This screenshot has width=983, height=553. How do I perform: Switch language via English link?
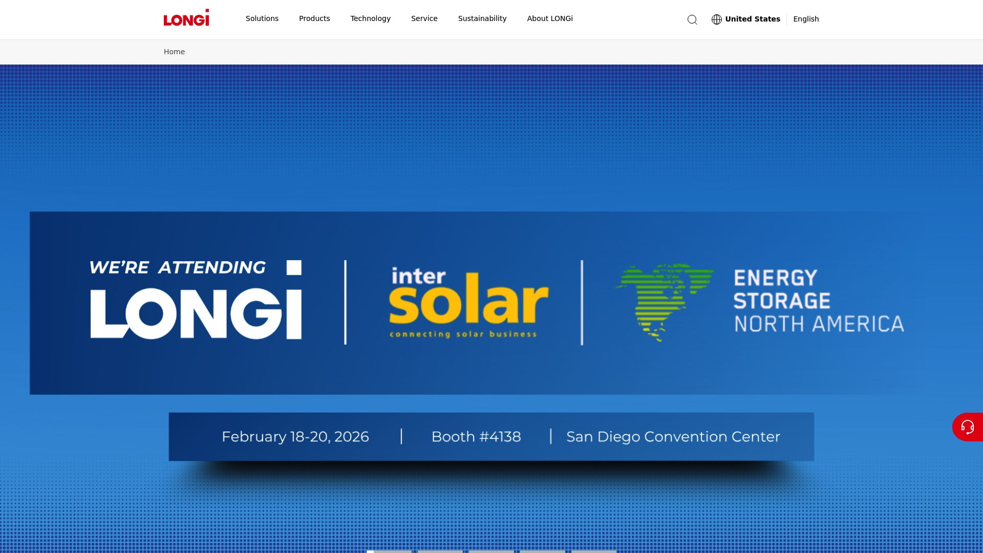pyautogui.click(x=806, y=19)
